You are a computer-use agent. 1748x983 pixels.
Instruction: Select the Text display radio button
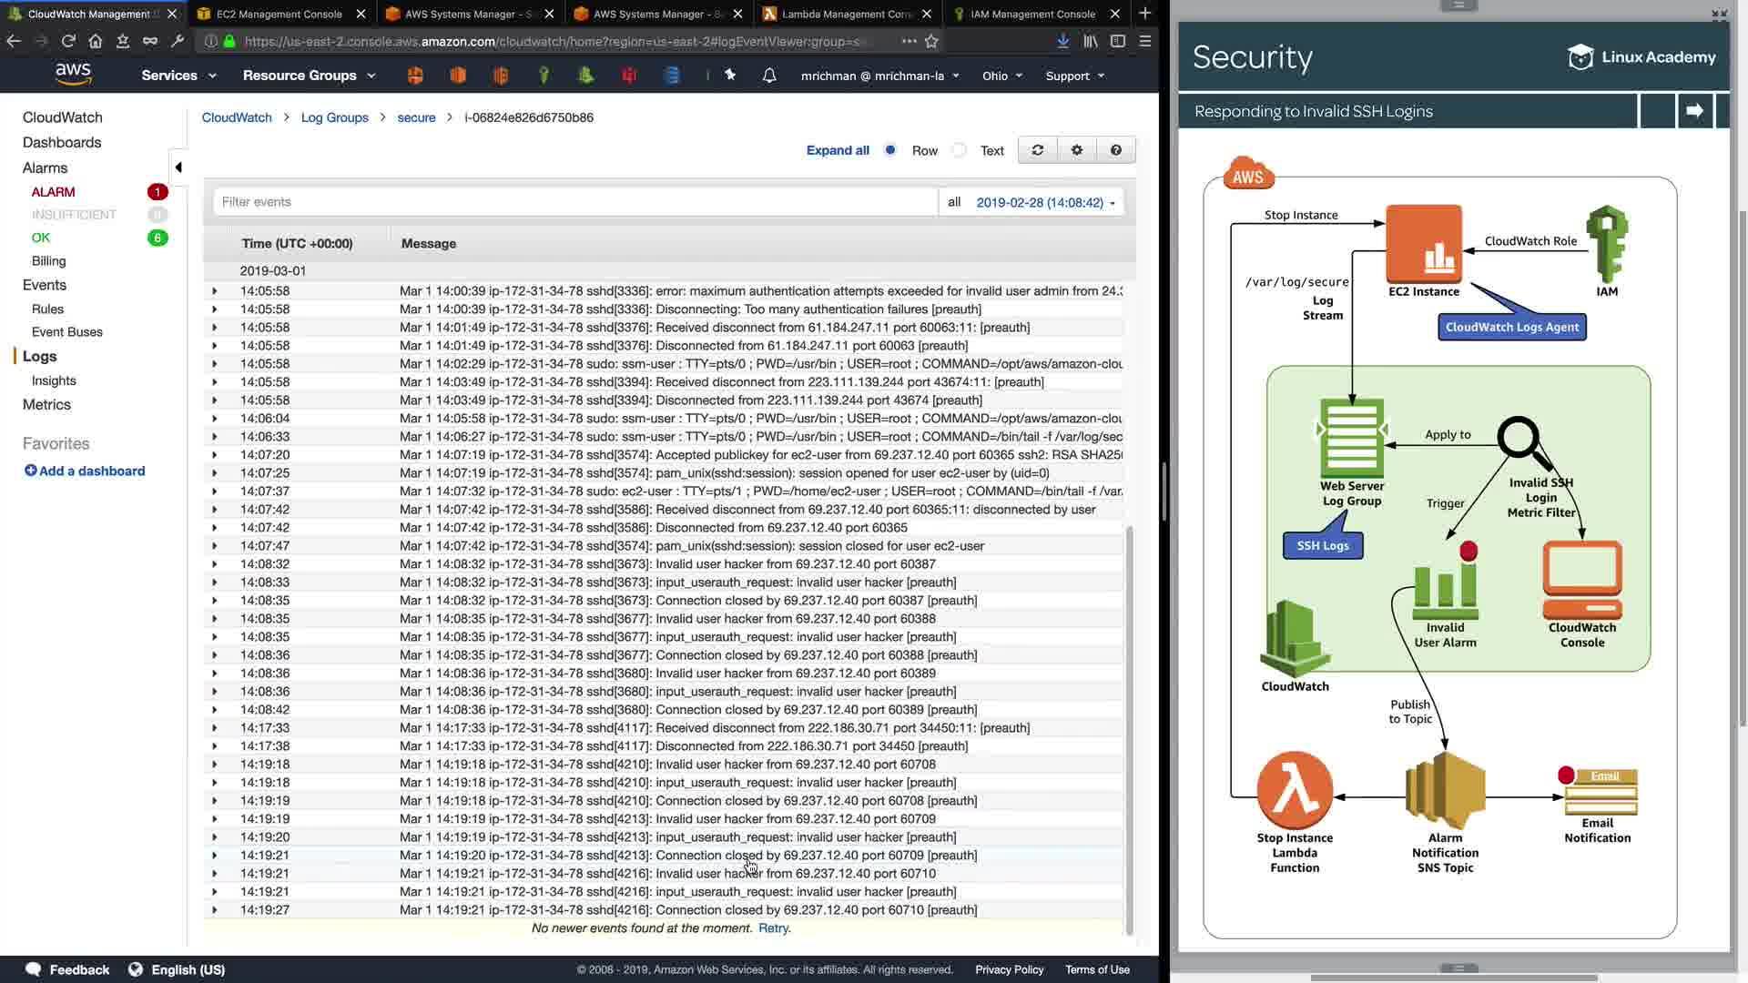point(960,150)
